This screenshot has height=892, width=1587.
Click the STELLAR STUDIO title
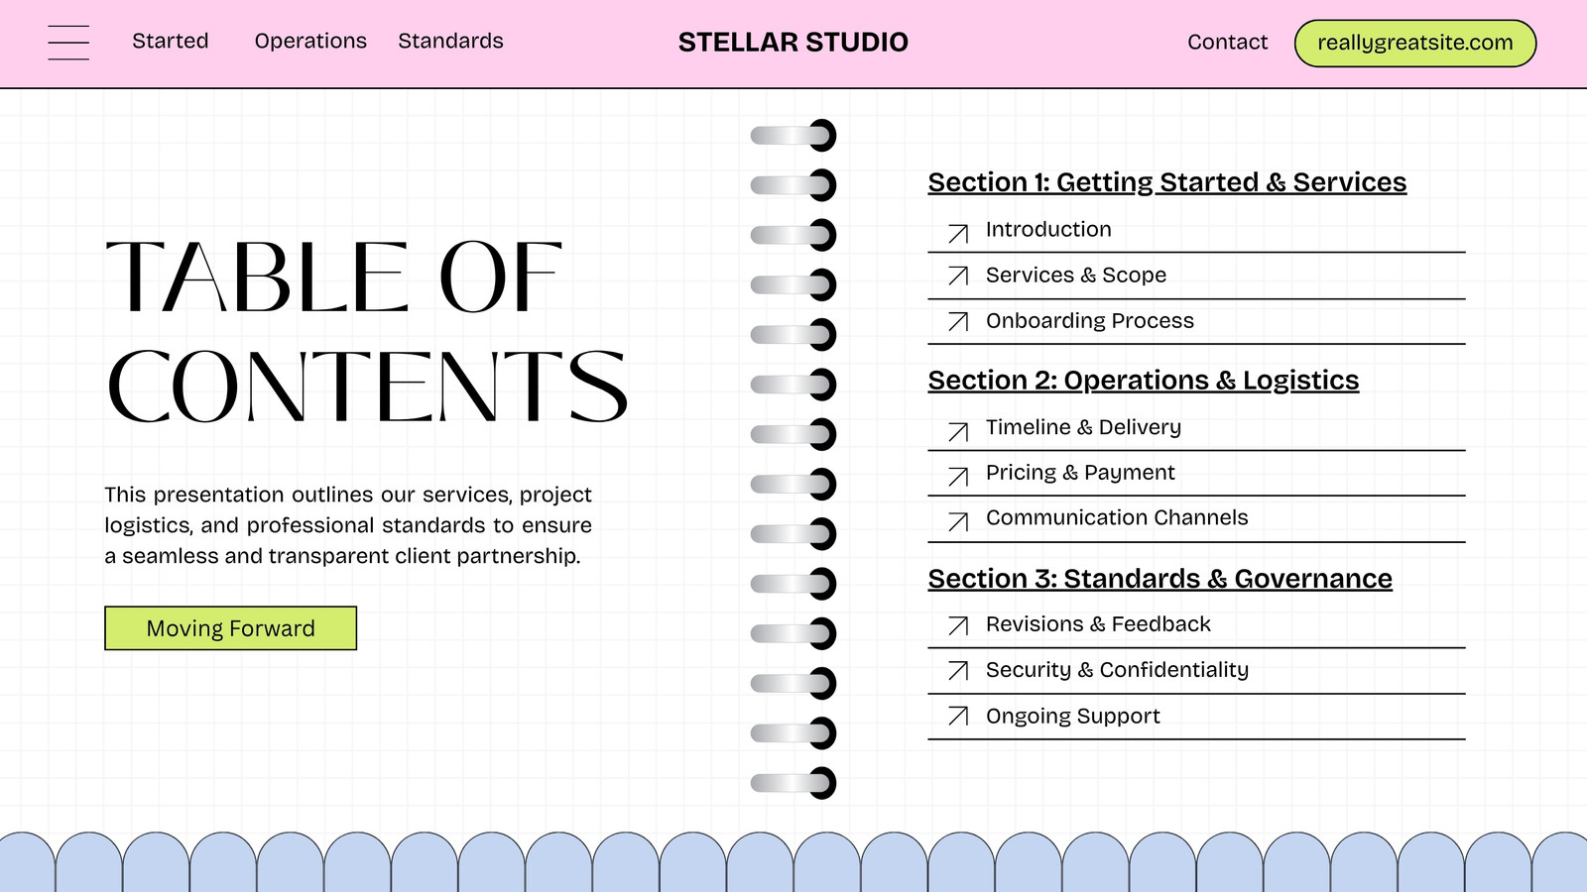793,43
